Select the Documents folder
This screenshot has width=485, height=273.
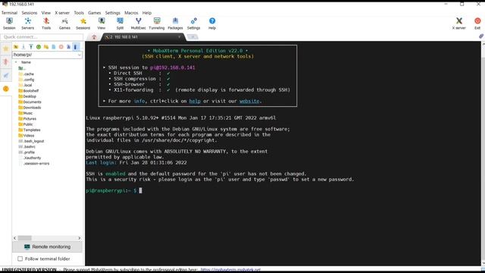(30, 102)
